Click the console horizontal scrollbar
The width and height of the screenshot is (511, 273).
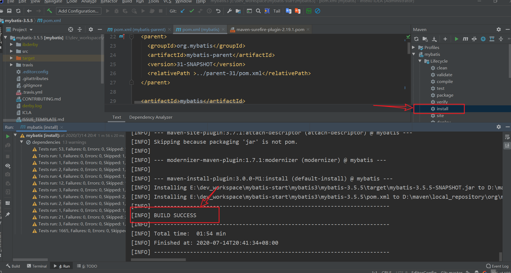pos(158,260)
